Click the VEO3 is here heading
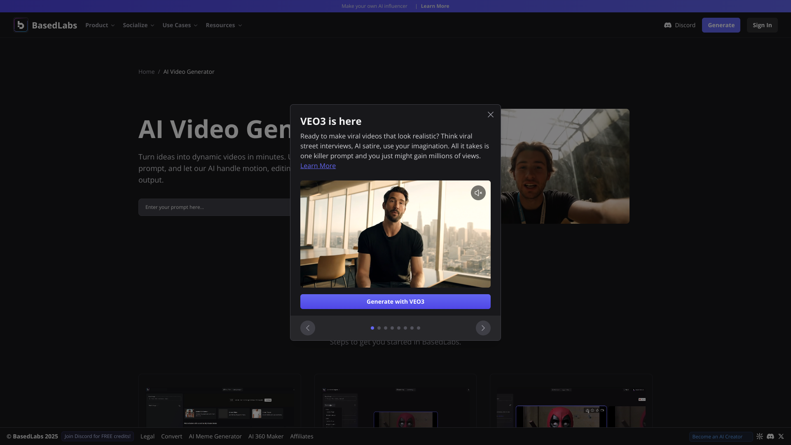 click(331, 121)
